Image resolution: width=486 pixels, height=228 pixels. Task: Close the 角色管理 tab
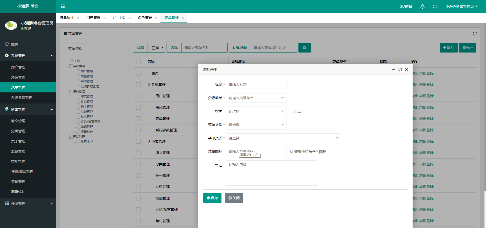(156, 18)
